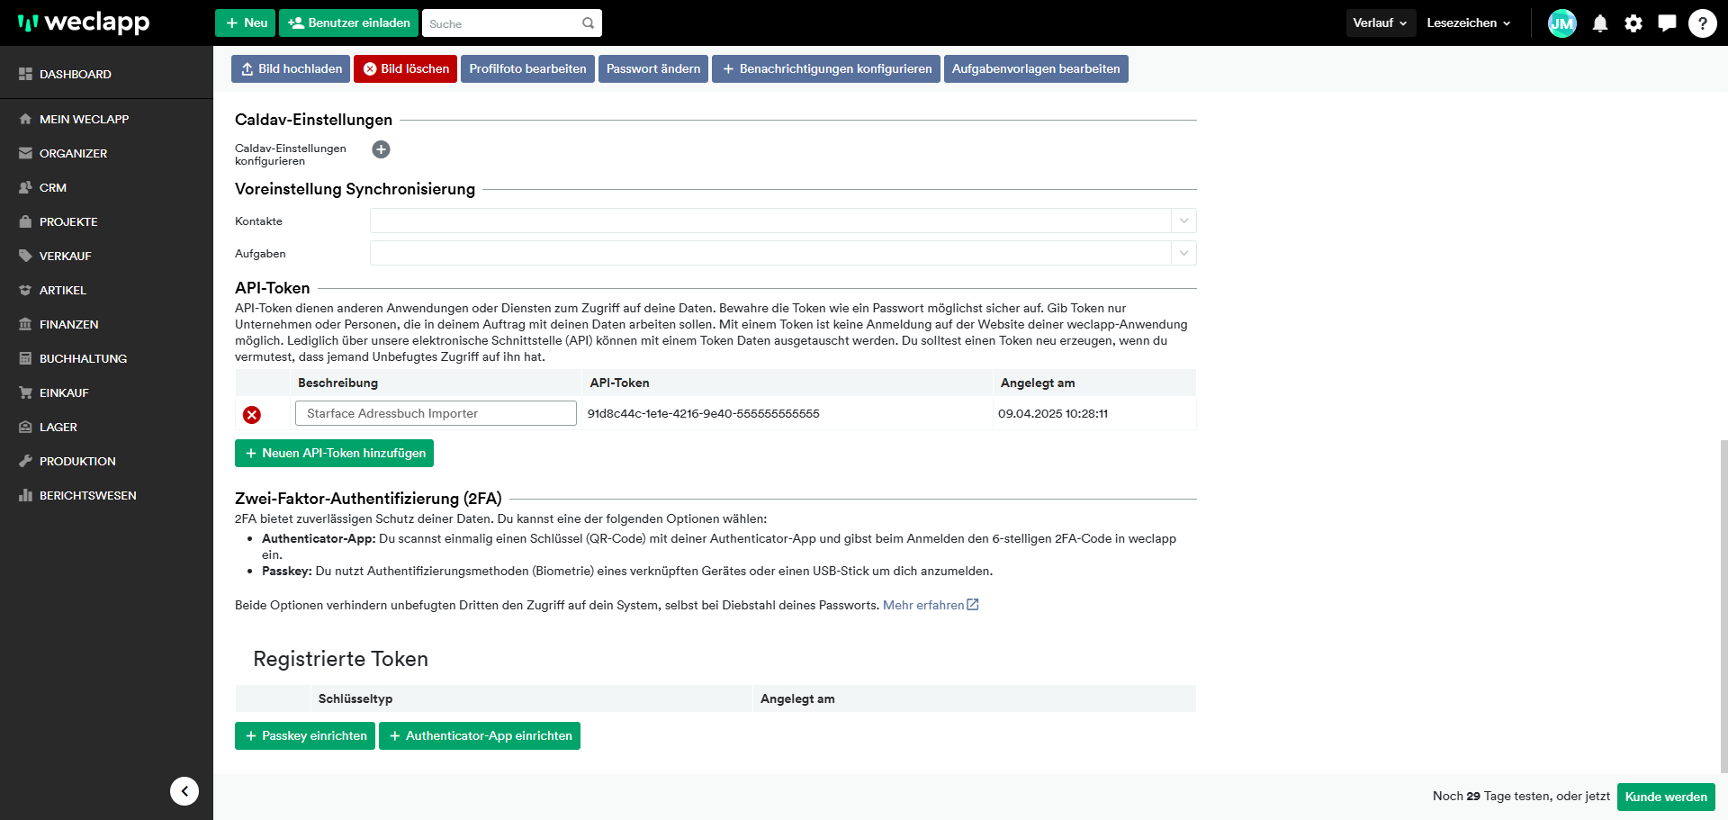
Task: Expand the Aufgaben dropdown
Action: click(x=1183, y=254)
